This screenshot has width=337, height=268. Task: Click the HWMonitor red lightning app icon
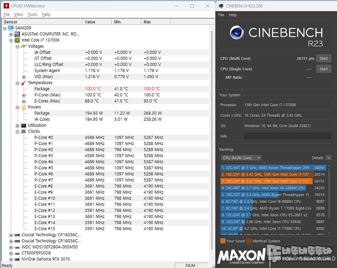[6, 6]
